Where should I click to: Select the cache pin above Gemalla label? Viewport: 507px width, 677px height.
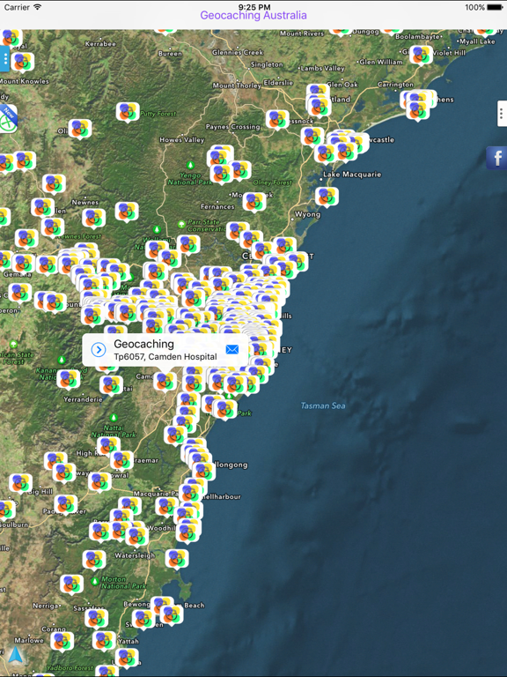tap(23, 264)
